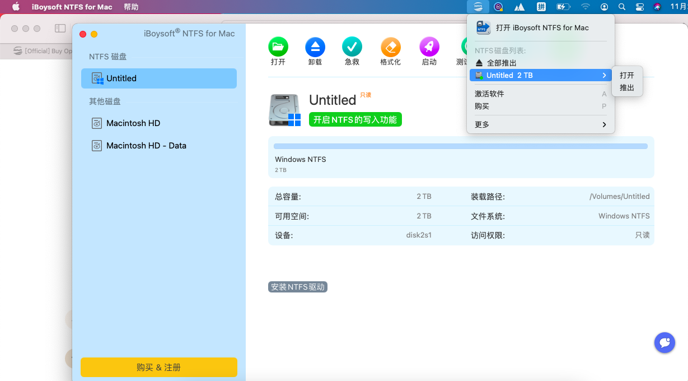Click the Wi-Fi status icon
The width and height of the screenshot is (688, 381).
[x=586, y=7]
